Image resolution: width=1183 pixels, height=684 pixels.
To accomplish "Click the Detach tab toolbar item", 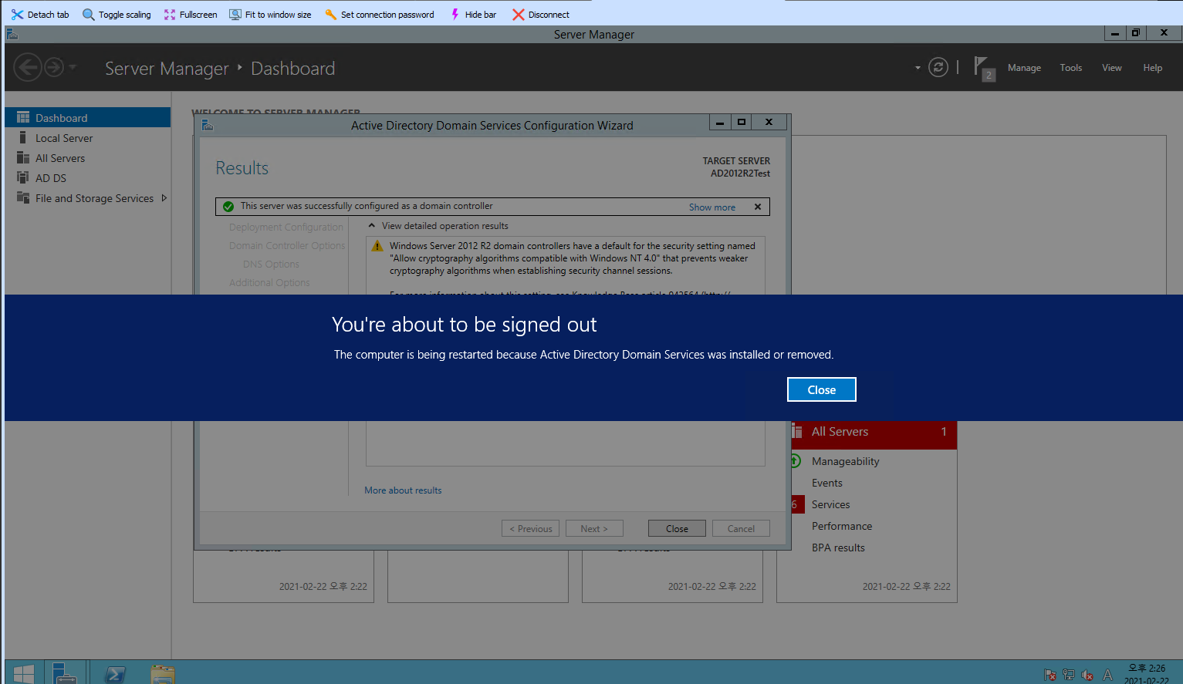I will tap(40, 15).
